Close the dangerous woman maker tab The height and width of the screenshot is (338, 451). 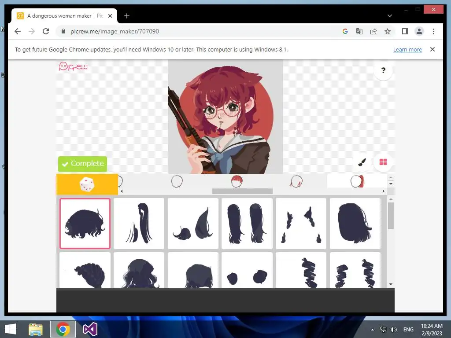(x=110, y=16)
